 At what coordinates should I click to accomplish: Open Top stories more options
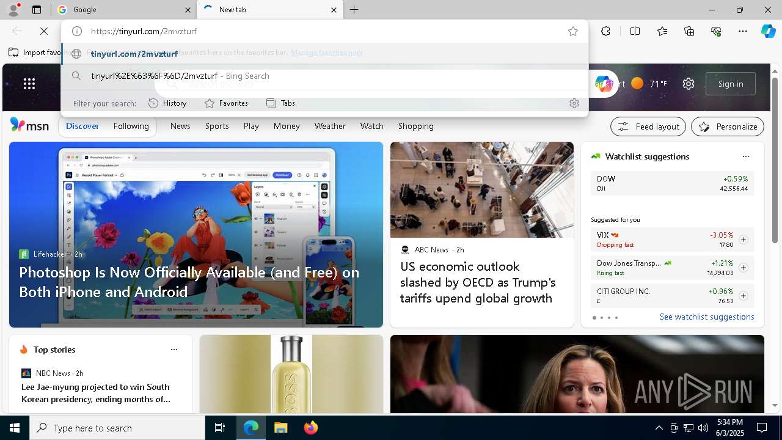click(174, 350)
